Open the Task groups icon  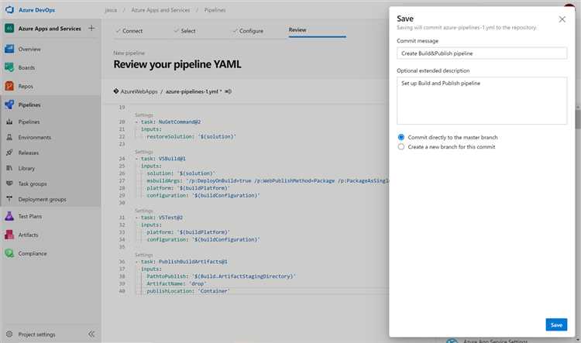pos(9,184)
